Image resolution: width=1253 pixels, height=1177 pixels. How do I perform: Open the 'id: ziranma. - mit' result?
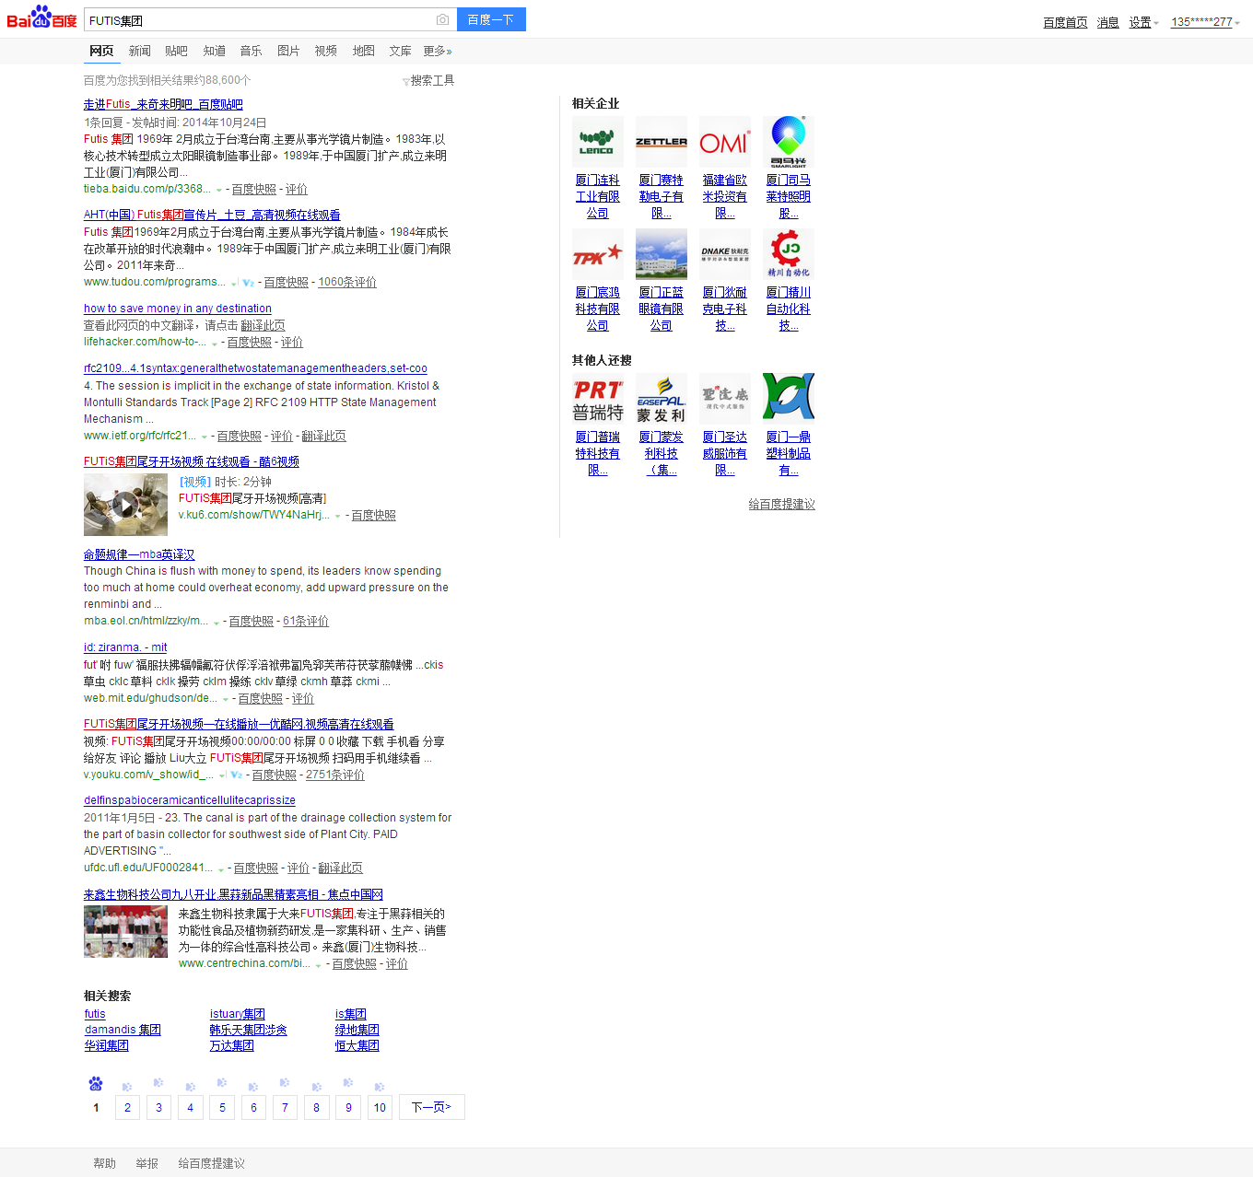tap(125, 647)
